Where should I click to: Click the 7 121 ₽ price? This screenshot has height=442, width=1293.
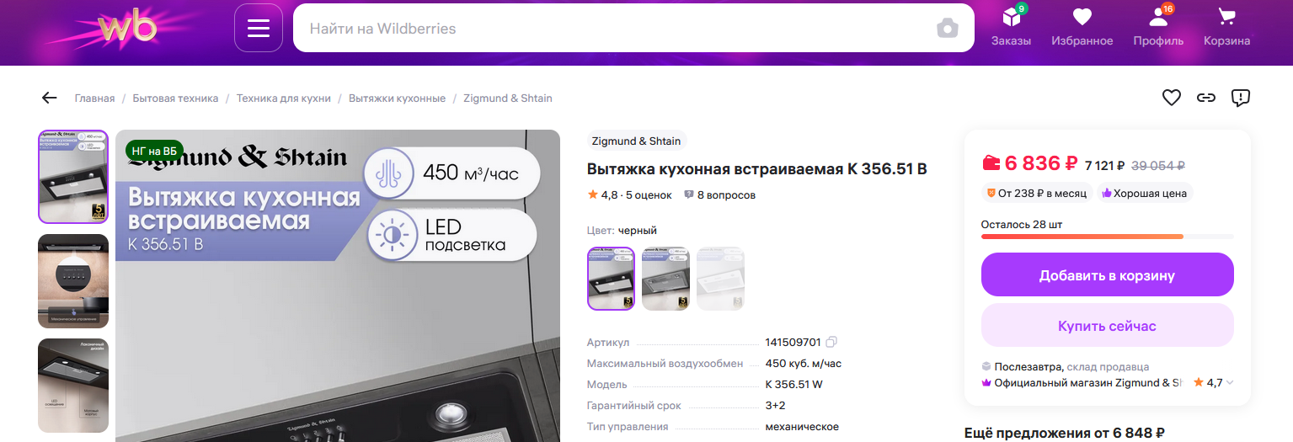(1103, 165)
